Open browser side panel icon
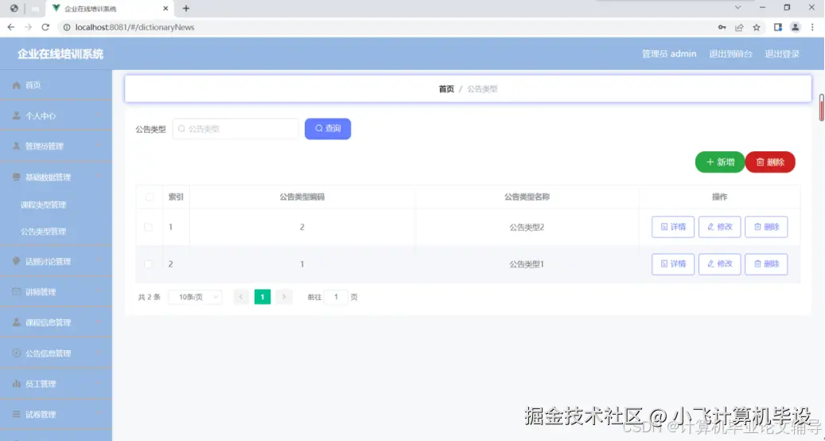825x441 pixels. (777, 27)
